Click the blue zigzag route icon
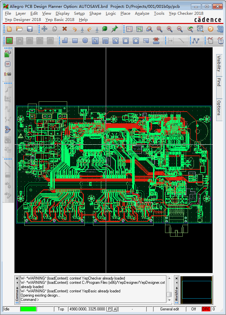This screenshot has width=226, height=315. [196, 41]
